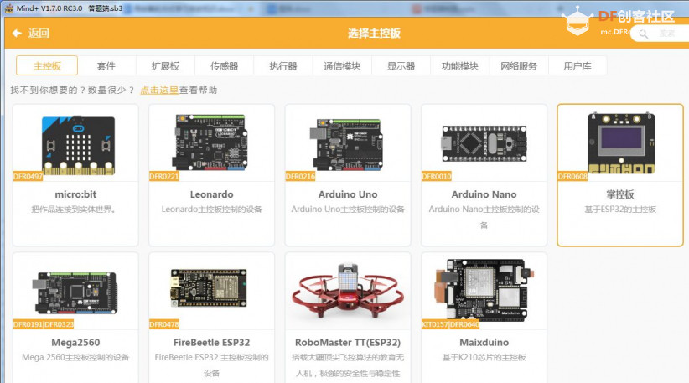Click the 基于ESP32的主控板 description
The image size is (689, 383).
(x=620, y=210)
